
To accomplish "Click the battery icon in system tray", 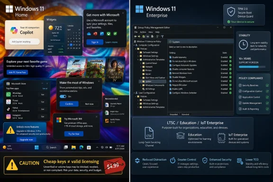I will point(111,147).
